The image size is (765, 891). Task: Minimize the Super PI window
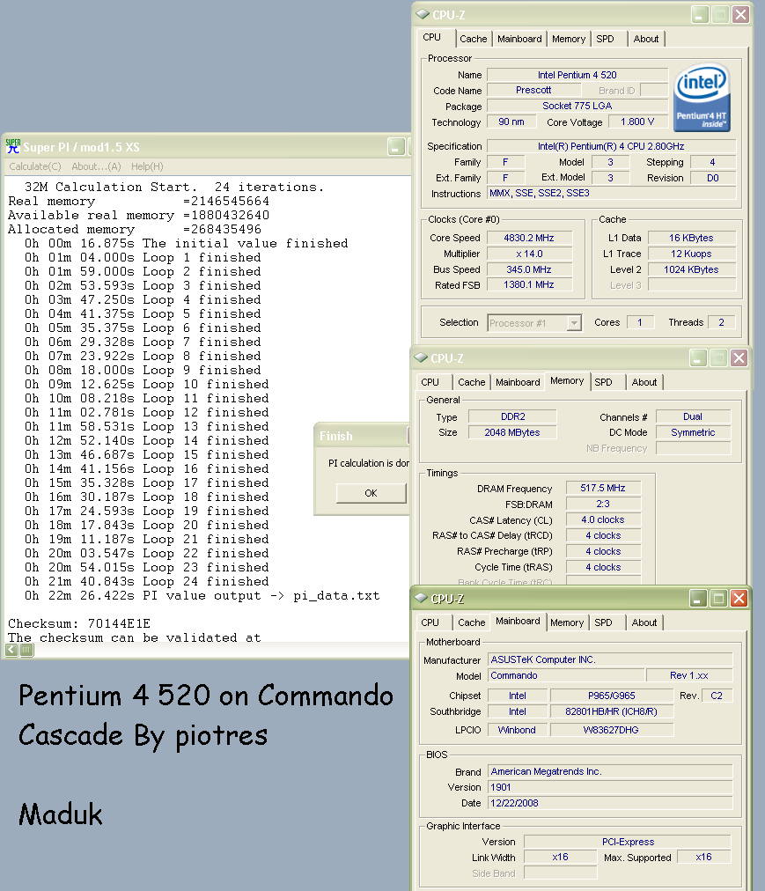[x=396, y=147]
